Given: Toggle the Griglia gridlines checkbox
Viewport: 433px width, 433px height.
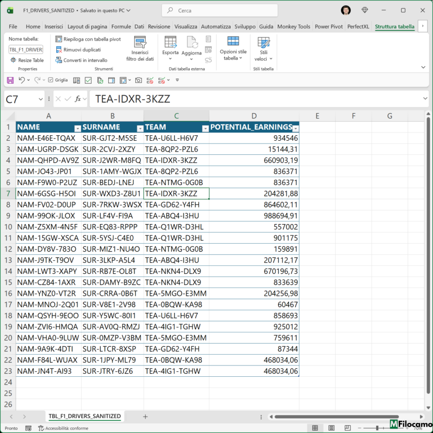Looking at the screenshot, I should [51, 80].
